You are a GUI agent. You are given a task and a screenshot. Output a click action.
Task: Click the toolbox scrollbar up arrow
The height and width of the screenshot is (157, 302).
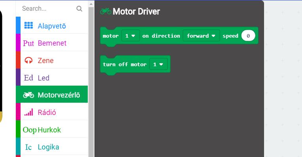click(x=91, y=4)
